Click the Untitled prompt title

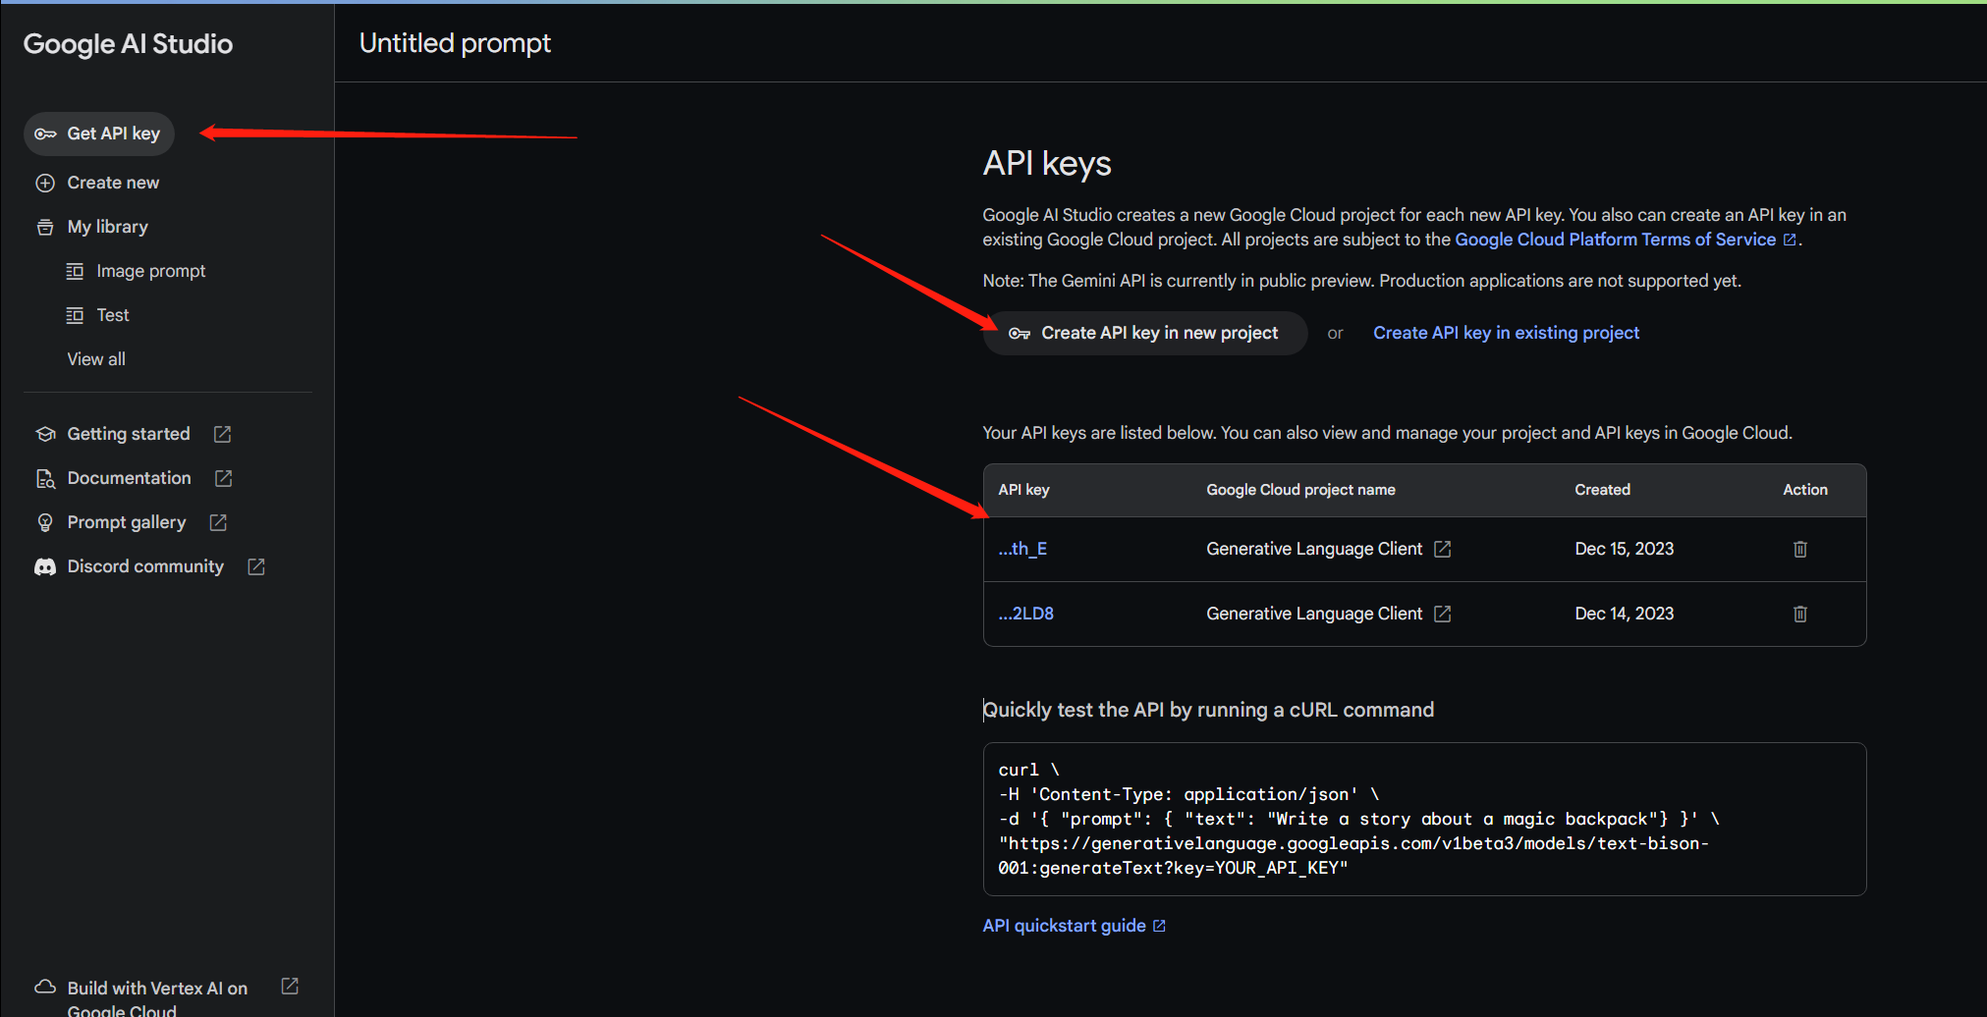(455, 43)
